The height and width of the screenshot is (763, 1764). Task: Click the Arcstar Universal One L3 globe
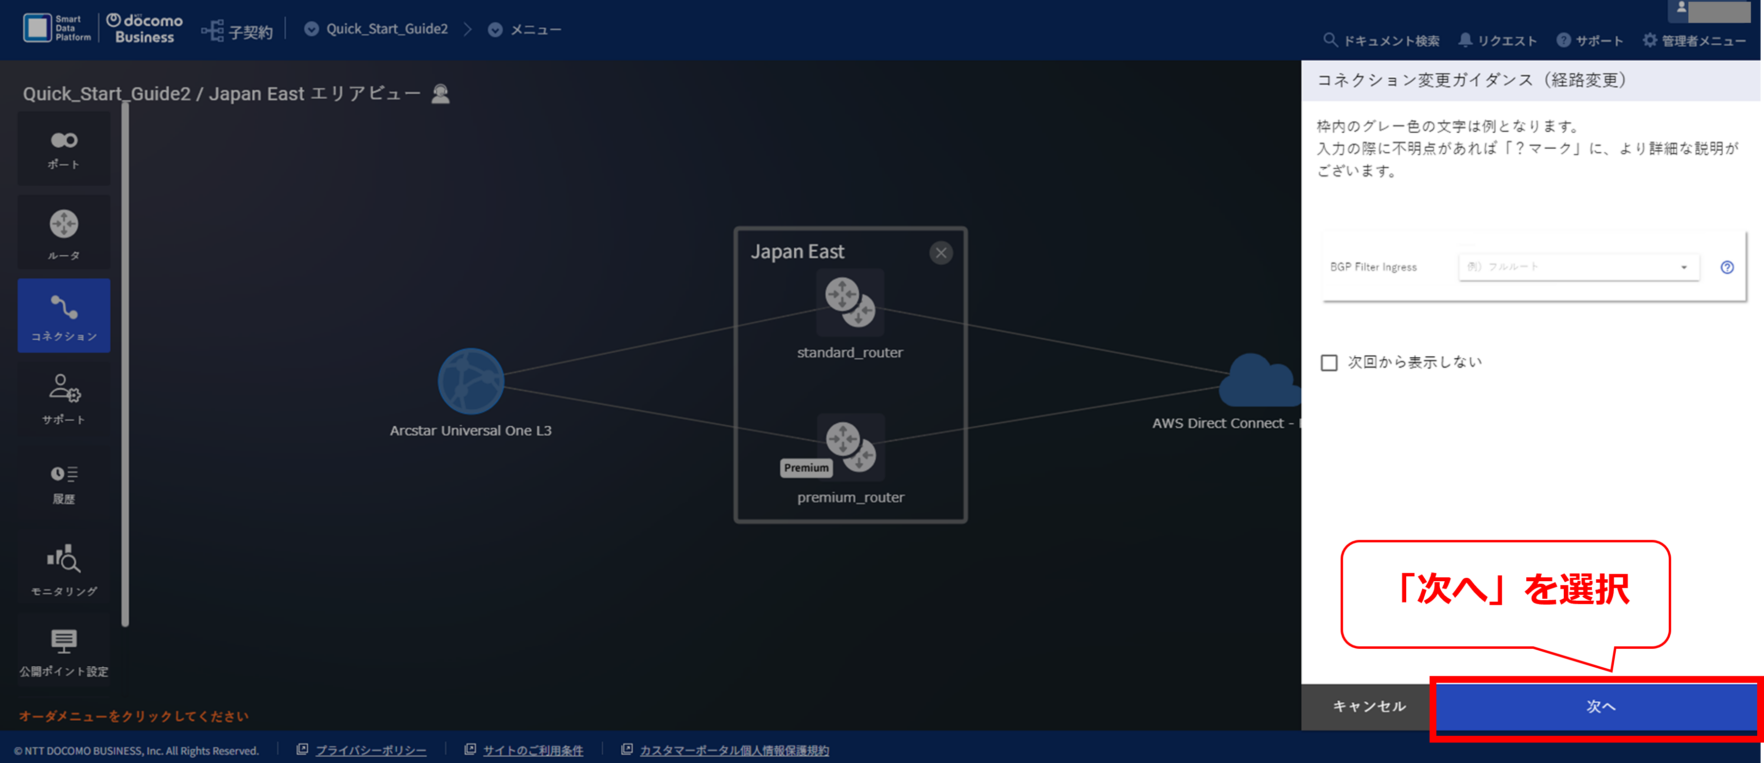click(471, 381)
